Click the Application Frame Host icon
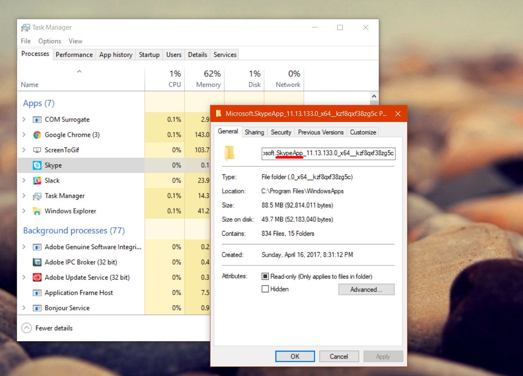This screenshot has width=523, height=376. coord(37,292)
